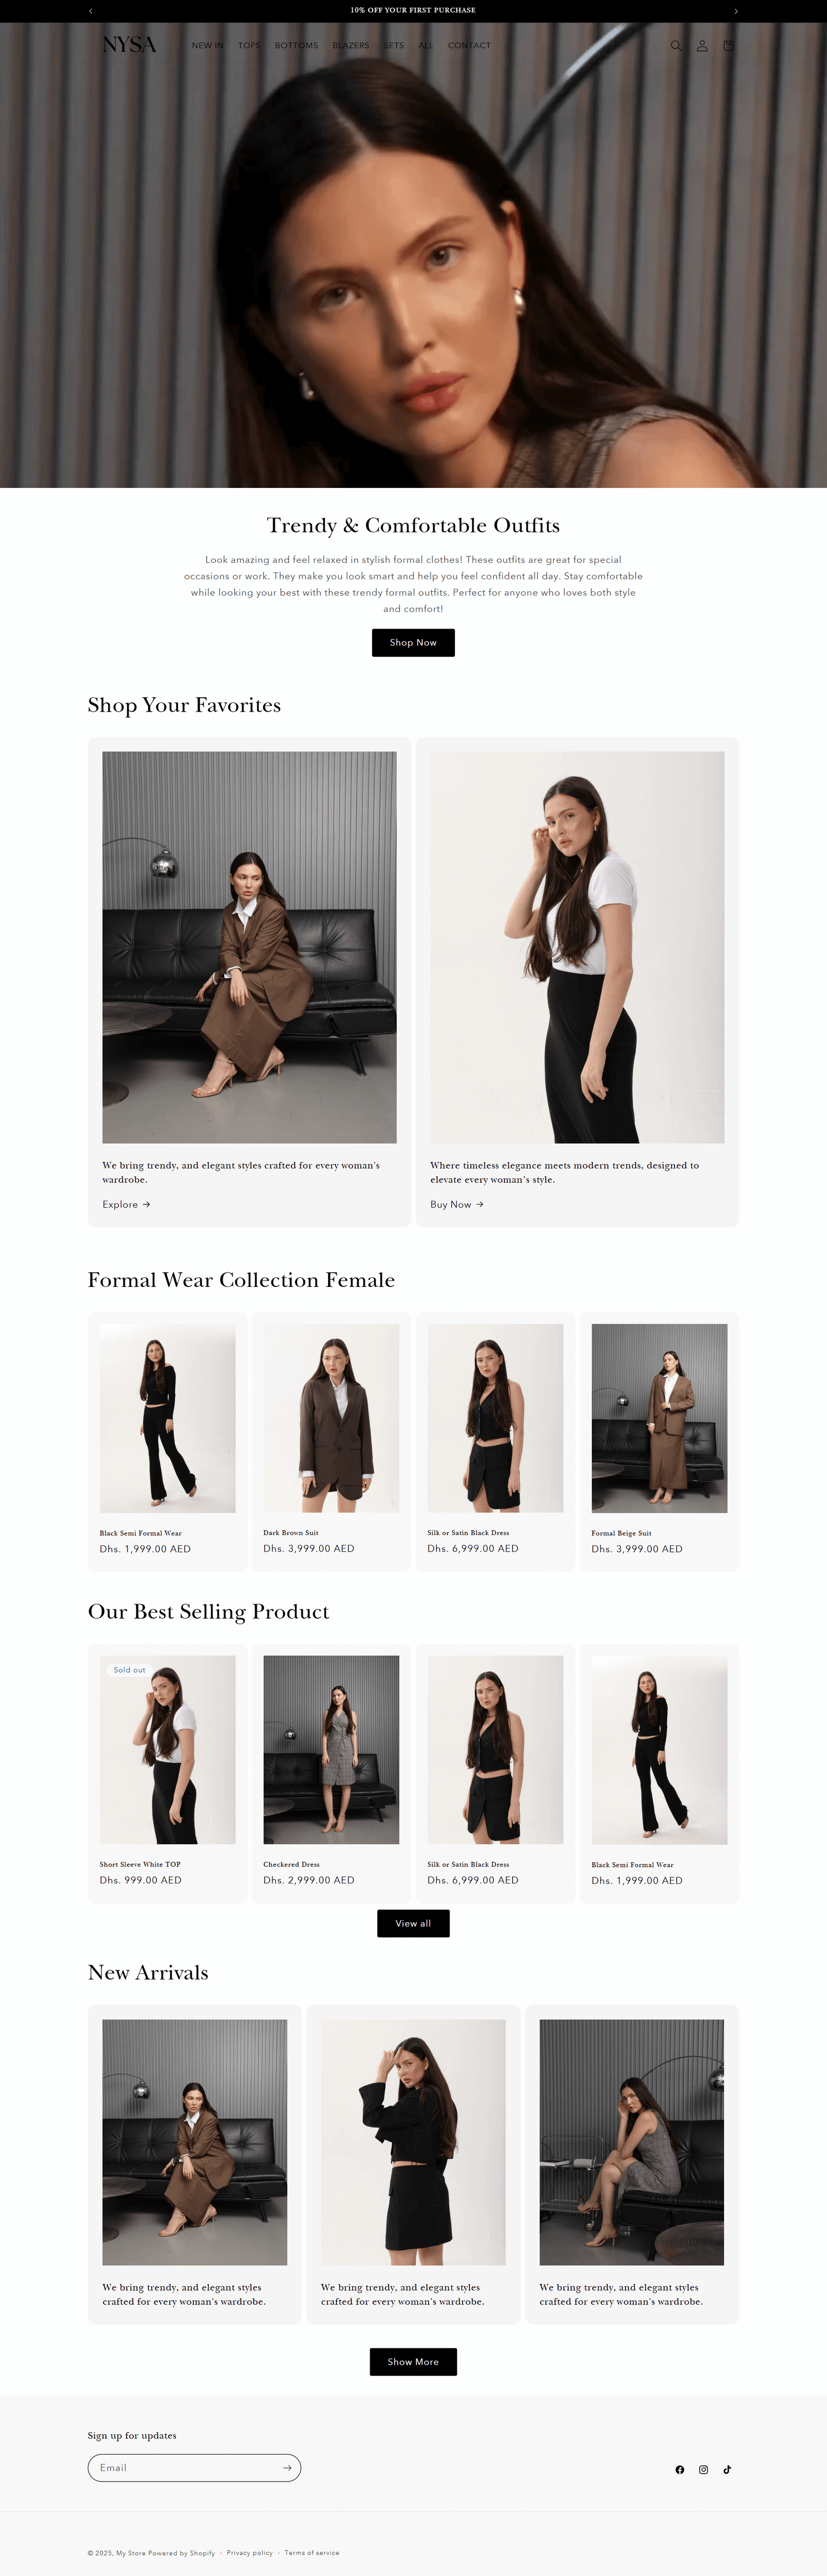827x2576 pixels.
Task: Open the NEW IN menu item
Action: click(x=208, y=46)
